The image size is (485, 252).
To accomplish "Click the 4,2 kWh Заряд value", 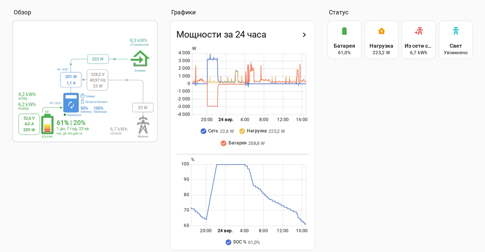I will click(x=27, y=94).
